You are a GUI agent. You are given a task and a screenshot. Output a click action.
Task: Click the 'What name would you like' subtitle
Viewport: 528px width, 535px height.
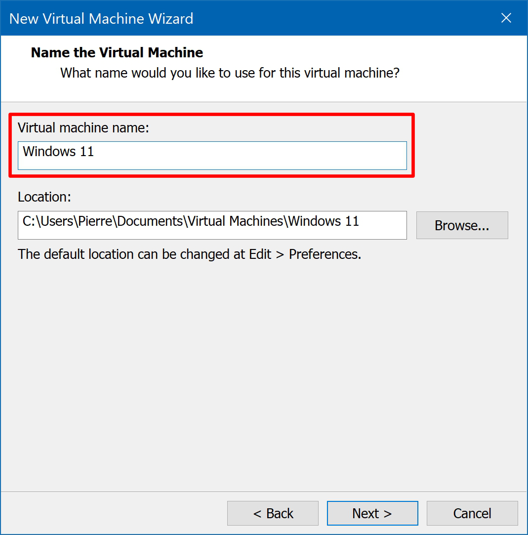pos(230,73)
